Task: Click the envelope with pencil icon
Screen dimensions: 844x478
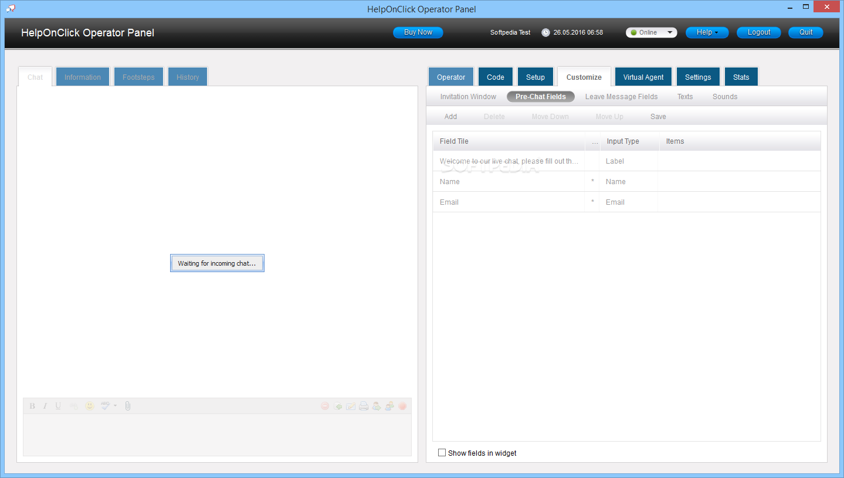Action: (x=351, y=406)
